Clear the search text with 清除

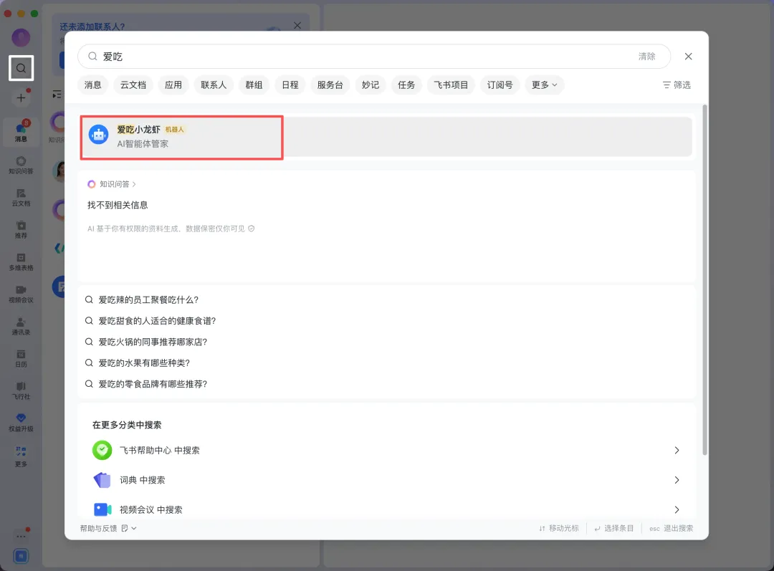(x=646, y=57)
